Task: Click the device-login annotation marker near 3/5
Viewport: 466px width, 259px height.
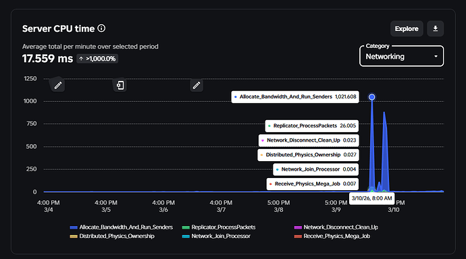Action: tap(120, 86)
